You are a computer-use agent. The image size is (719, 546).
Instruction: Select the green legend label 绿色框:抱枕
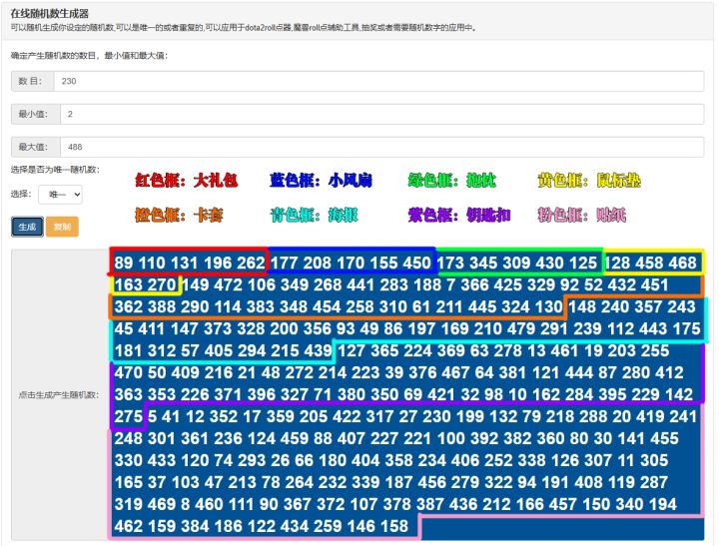(x=452, y=180)
